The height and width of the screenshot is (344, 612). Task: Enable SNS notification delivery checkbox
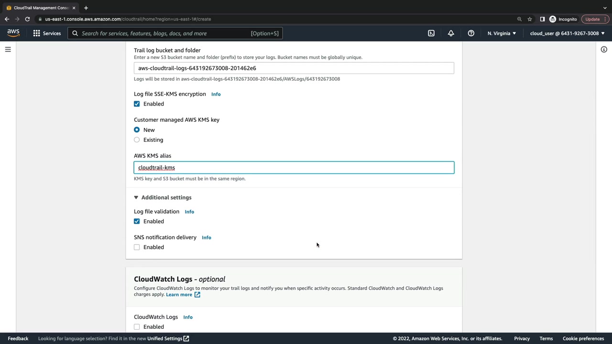[x=137, y=247]
